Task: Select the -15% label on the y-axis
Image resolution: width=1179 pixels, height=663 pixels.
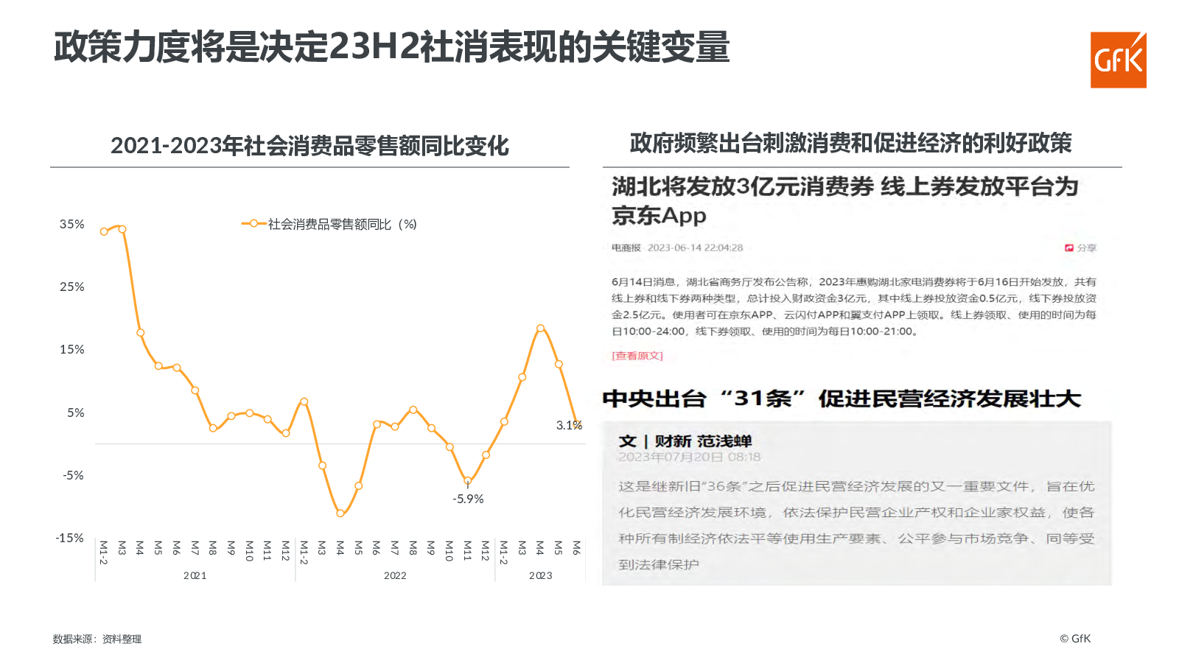Action: (70, 538)
